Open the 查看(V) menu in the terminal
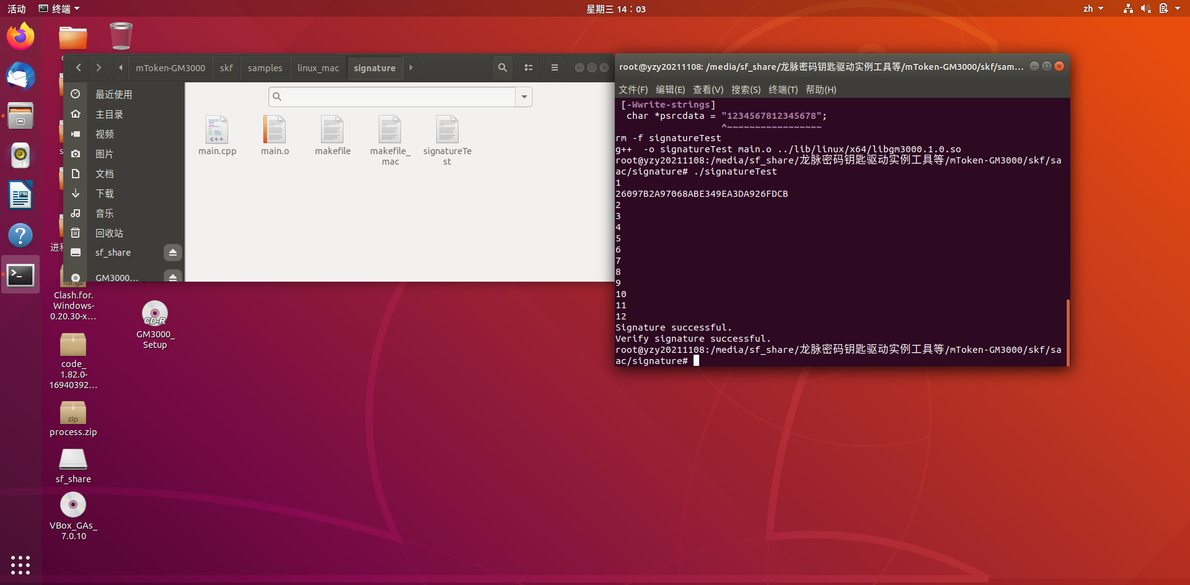Viewport: 1190px width, 585px height. pyautogui.click(x=708, y=90)
